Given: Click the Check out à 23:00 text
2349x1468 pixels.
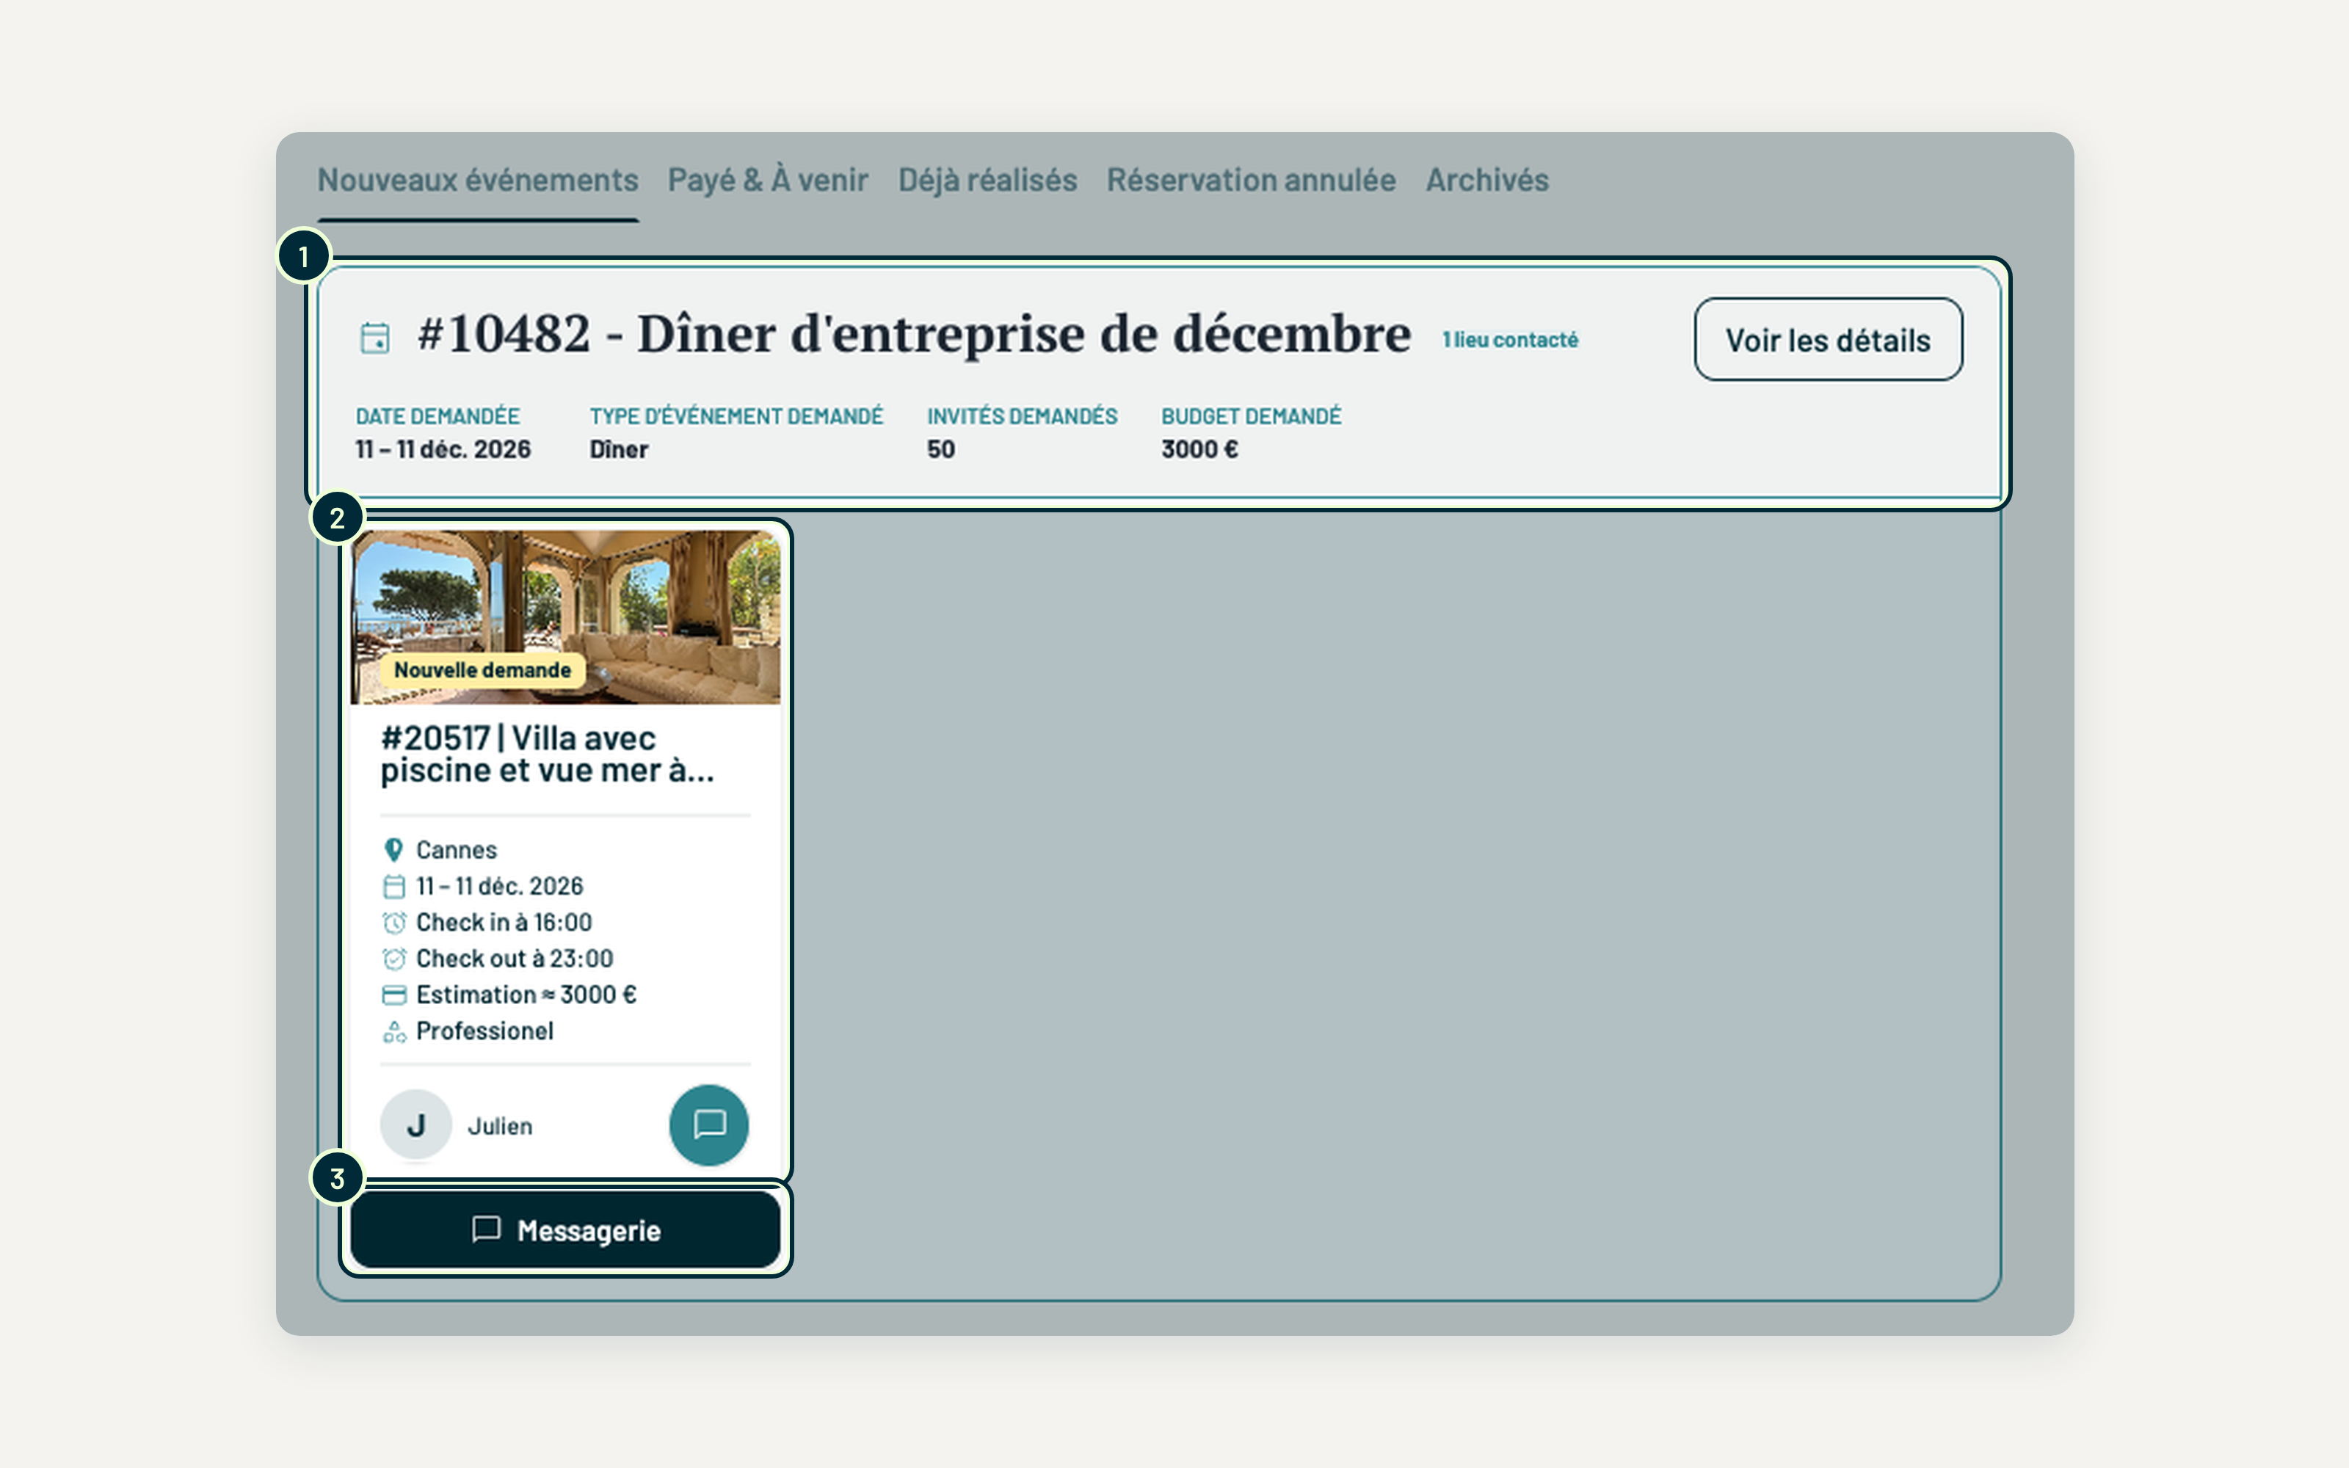Looking at the screenshot, I should [515, 959].
